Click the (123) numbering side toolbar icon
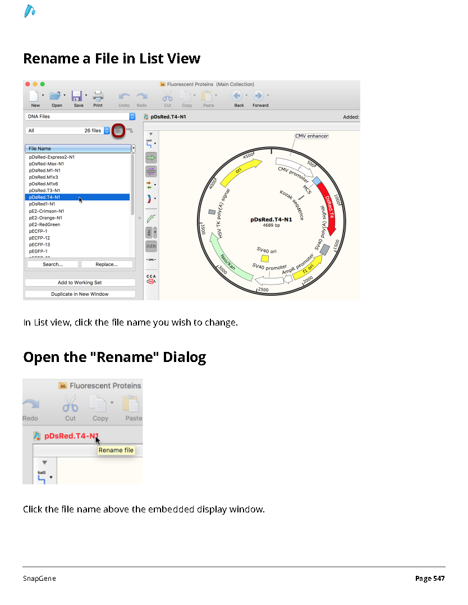This screenshot has width=468, height=605. pos(151,246)
